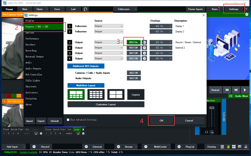Click the gear icon next to Record
This screenshot has width=251, height=156.
pos(34,147)
